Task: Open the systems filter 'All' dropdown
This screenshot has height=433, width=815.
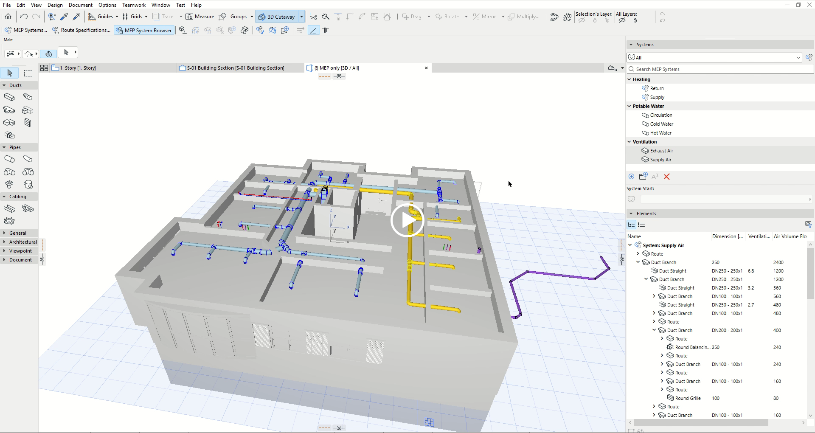Action: [x=714, y=57]
